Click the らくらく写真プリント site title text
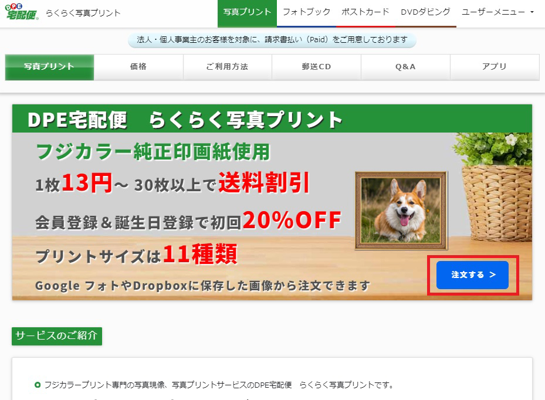Image resolution: width=545 pixels, height=400 pixels. pyautogui.click(x=83, y=13)
